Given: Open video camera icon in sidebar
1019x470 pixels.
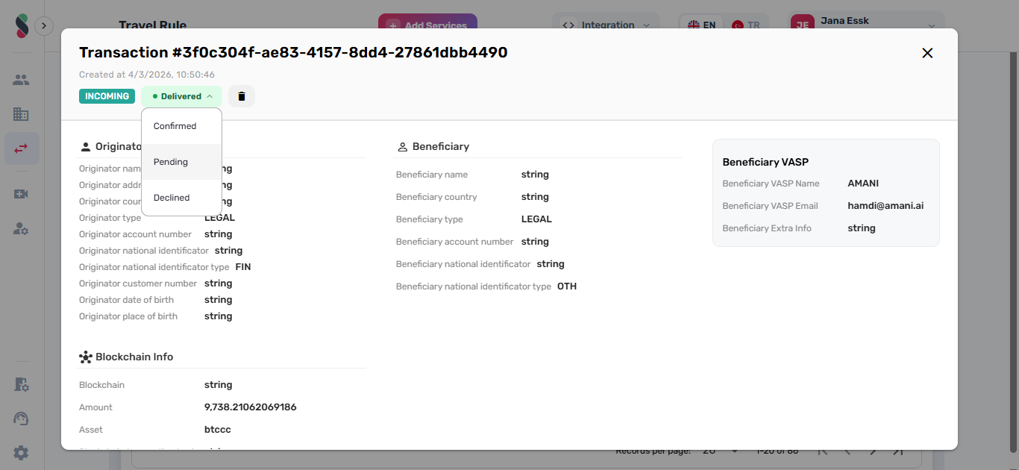Looking at the screenshot, I should click(x=21, y=194).
